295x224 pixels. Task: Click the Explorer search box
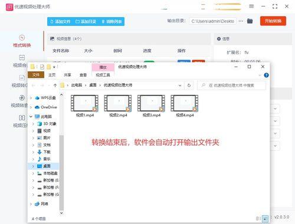pos(232,85)
